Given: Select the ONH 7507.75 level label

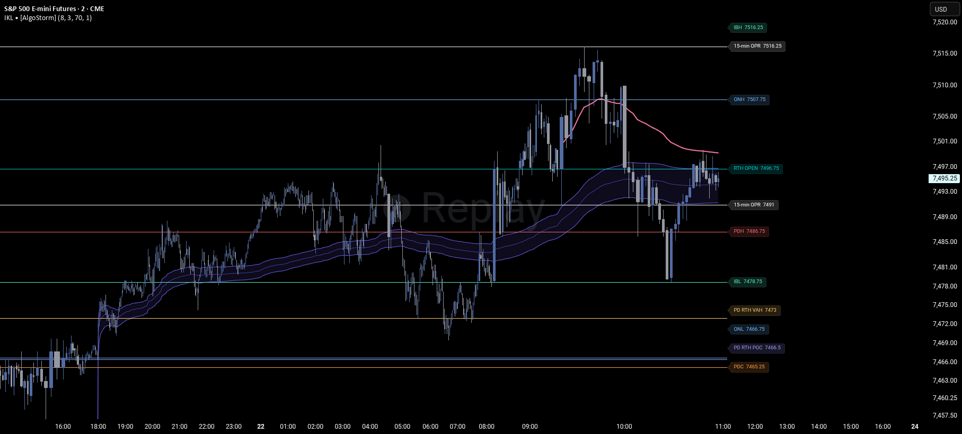Looking at the screenshot, I should click(749, 100).
